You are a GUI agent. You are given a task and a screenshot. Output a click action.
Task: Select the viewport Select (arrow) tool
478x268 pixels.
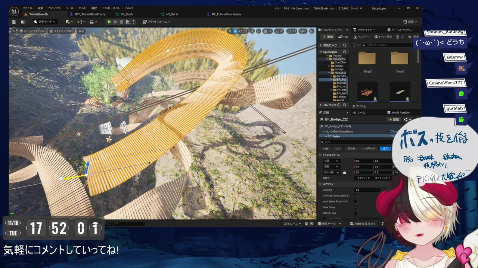pos(230,31)
